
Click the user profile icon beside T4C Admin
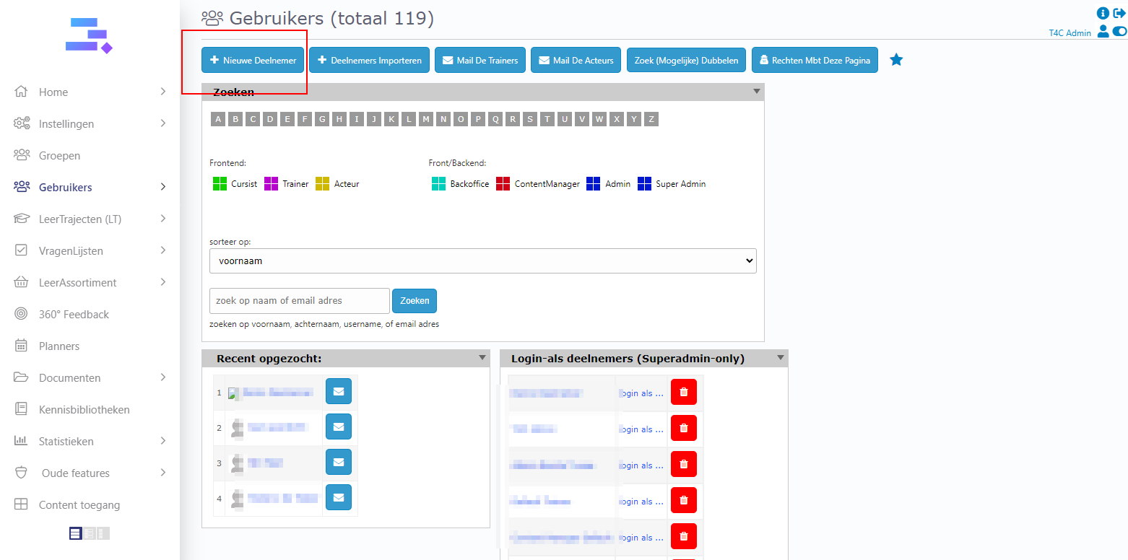tap(1103, 31)
